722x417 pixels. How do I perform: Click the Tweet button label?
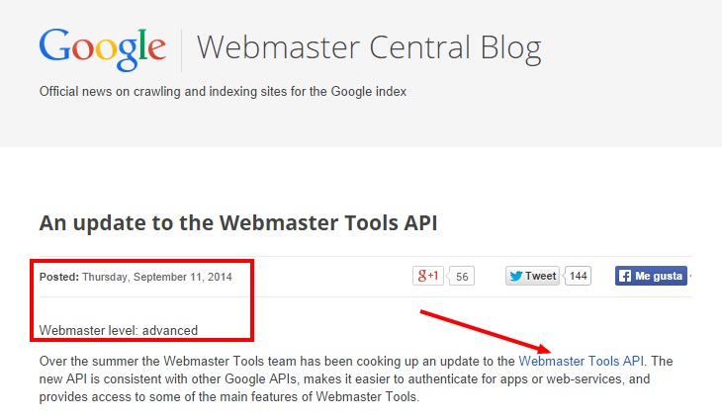coord(541,276)
